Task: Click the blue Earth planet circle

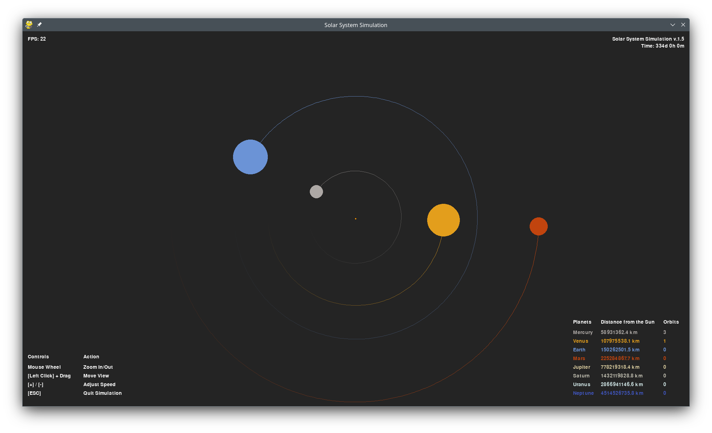Action: click(x=250, y=157)
